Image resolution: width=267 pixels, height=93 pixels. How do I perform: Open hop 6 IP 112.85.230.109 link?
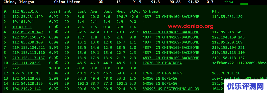28,42
